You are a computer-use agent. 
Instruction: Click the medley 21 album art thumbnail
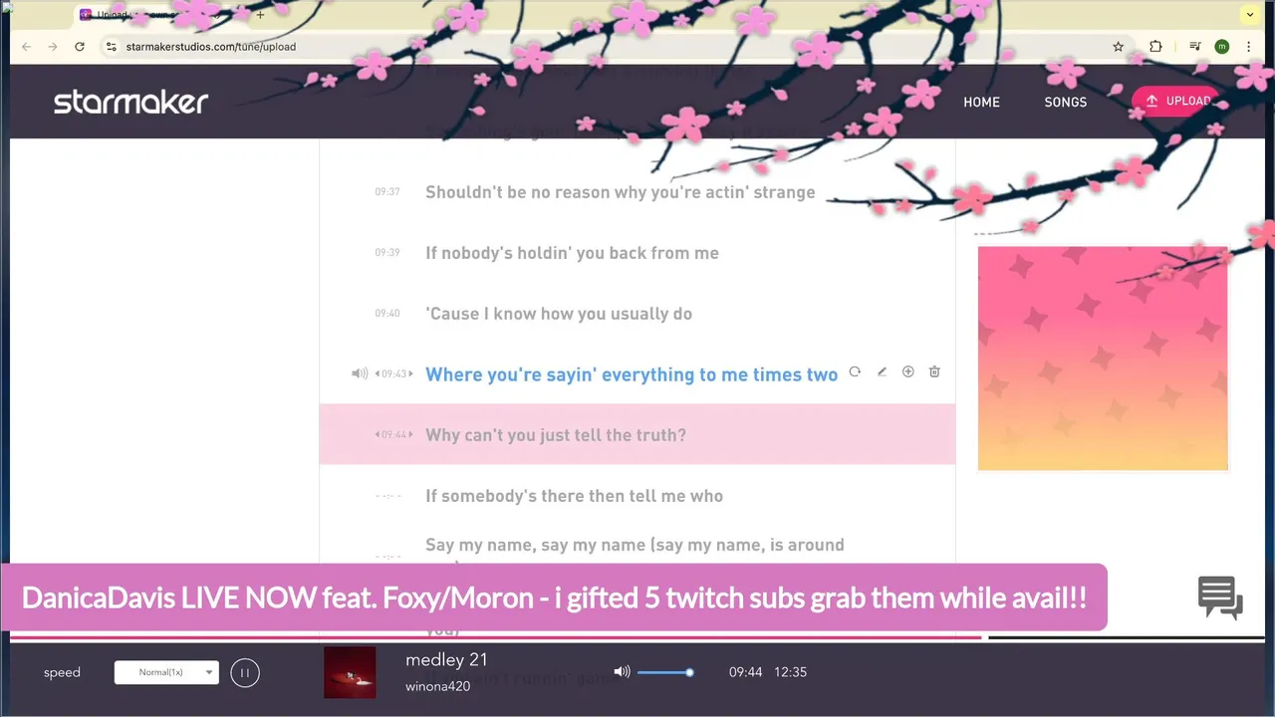click(350, 672)
